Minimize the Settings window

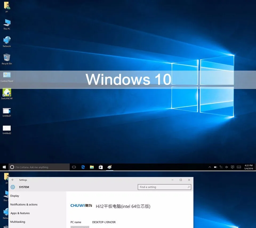tap(173, 180)
